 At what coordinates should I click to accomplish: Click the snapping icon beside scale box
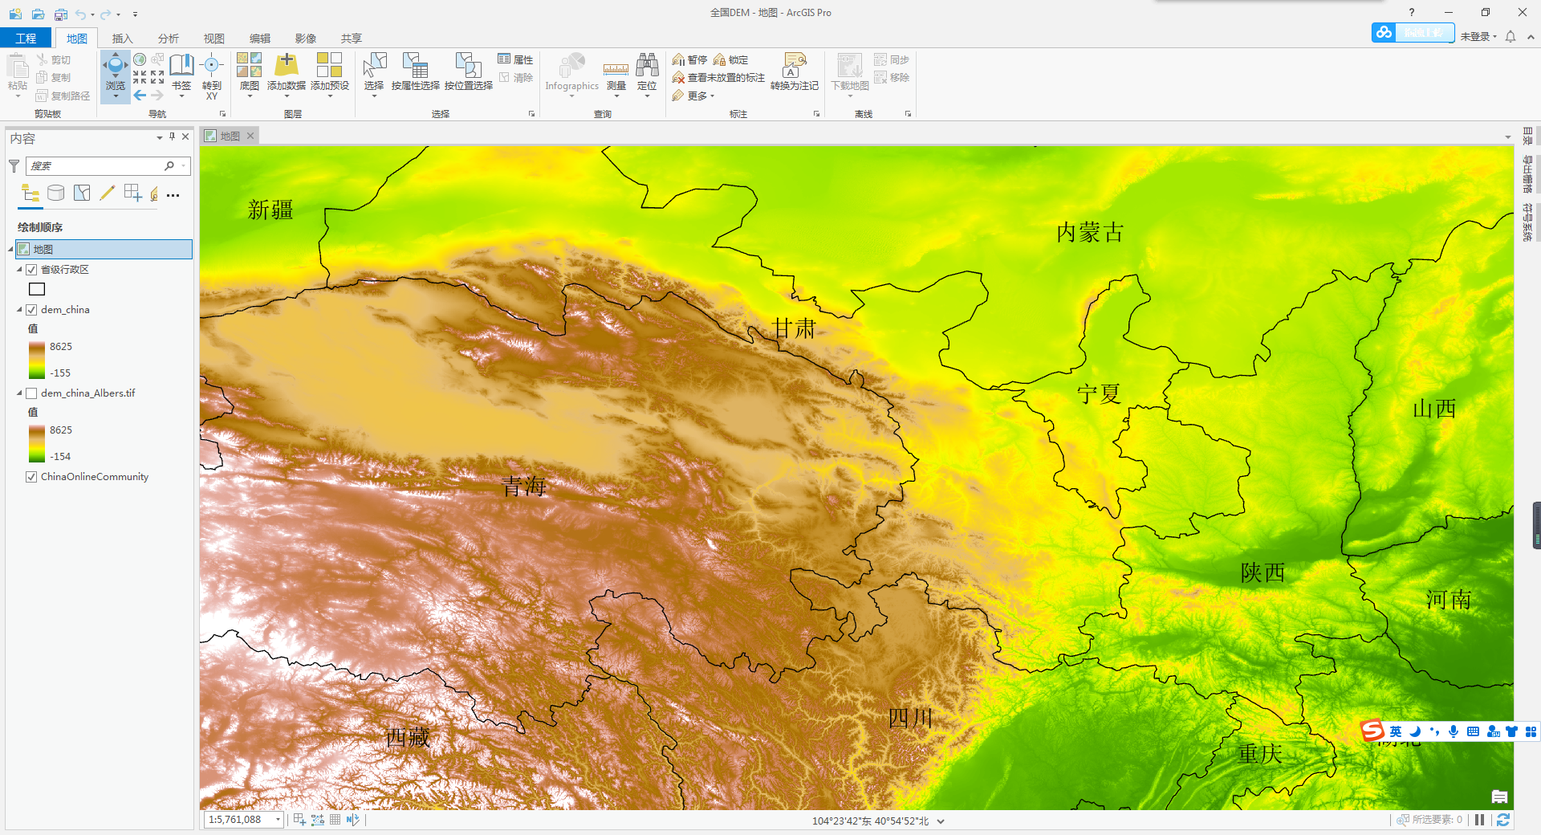[299, 820]
